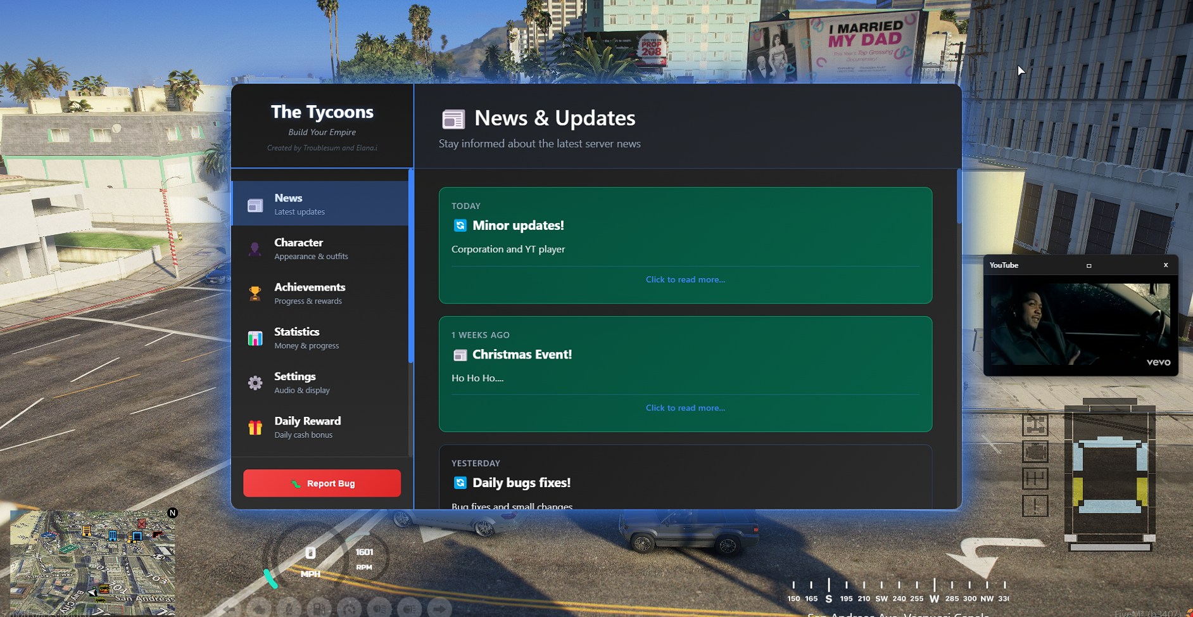Click the YouTube video thumbnail
This screenshot has height=617, width=1193.
pos(1080,324)
